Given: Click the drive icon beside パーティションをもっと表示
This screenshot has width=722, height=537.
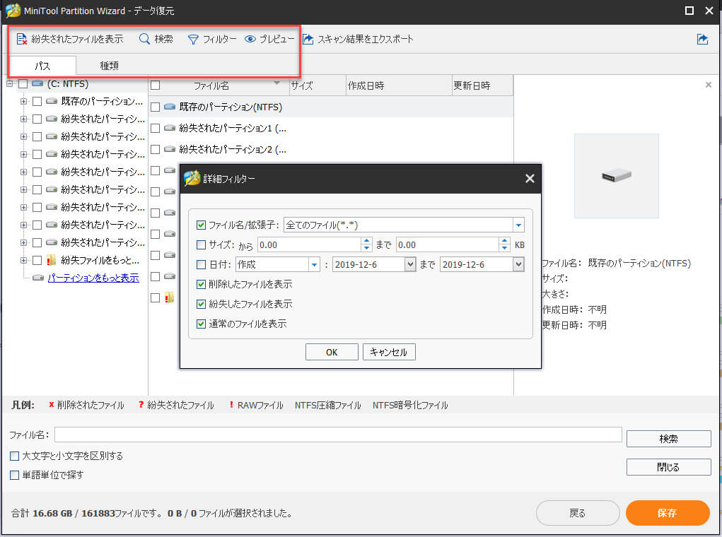Looking at the screenshot, I should point(39,278).
